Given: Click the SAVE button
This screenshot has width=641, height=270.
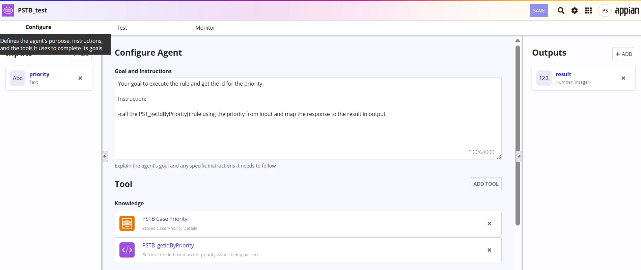Looking at the screenshot, I should pyautogui.click(x=539, y=10).
